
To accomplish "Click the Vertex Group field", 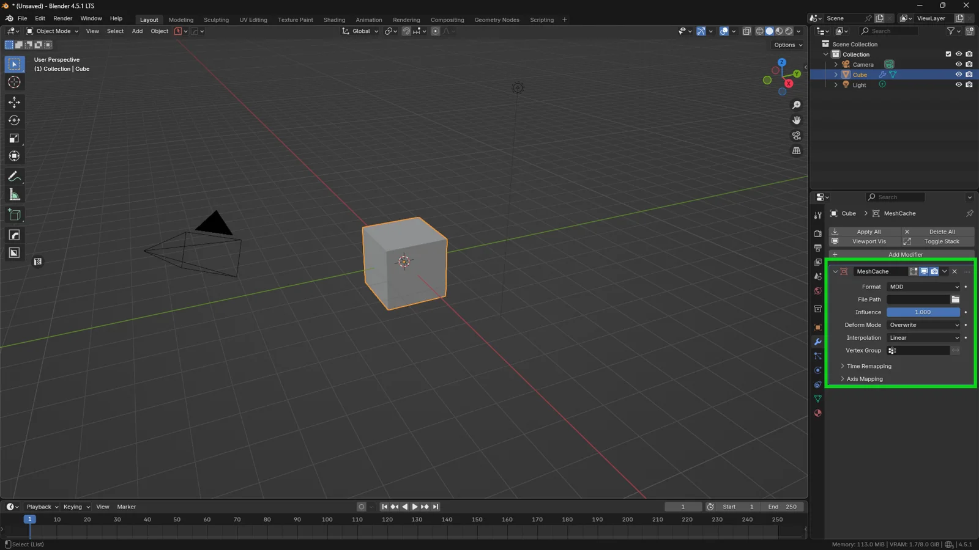I will point(918,351).
